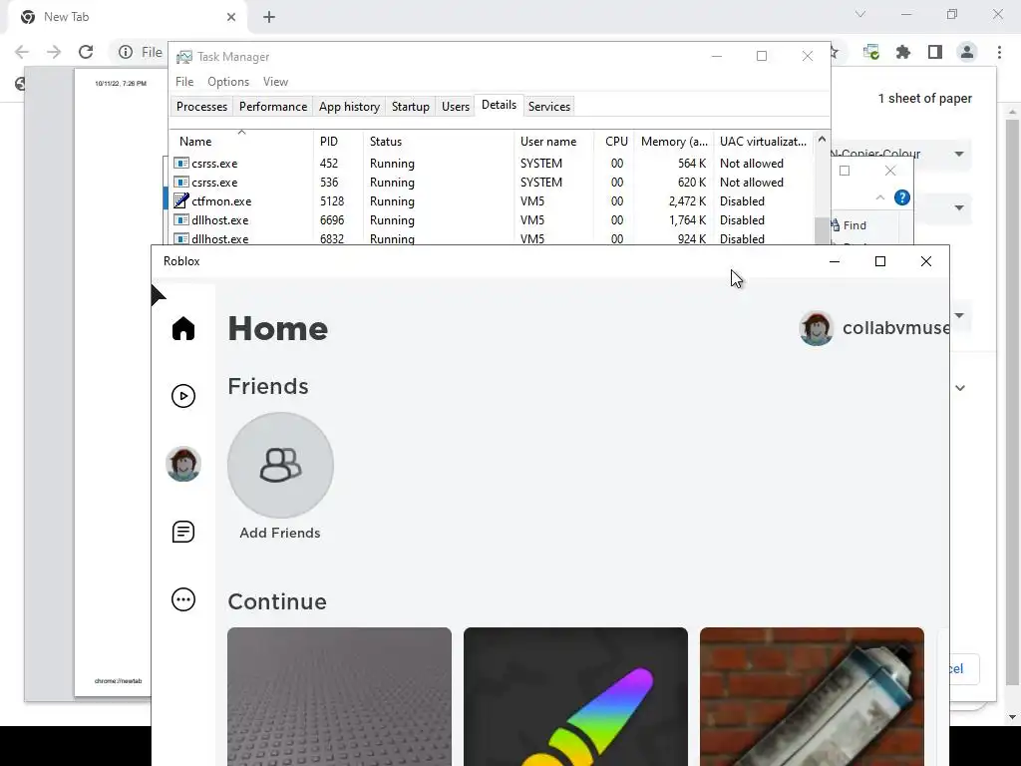Screen dimensions: 1021x766
Task: Click blue help question mark icon
Action: 901,197
